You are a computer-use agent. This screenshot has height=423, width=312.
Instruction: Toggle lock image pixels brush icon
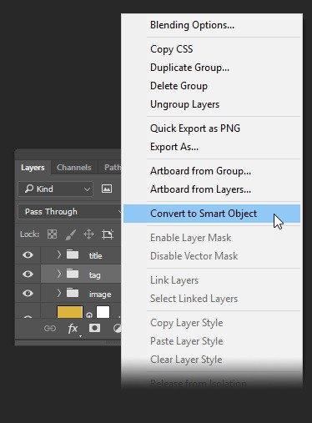pos(70,234)
